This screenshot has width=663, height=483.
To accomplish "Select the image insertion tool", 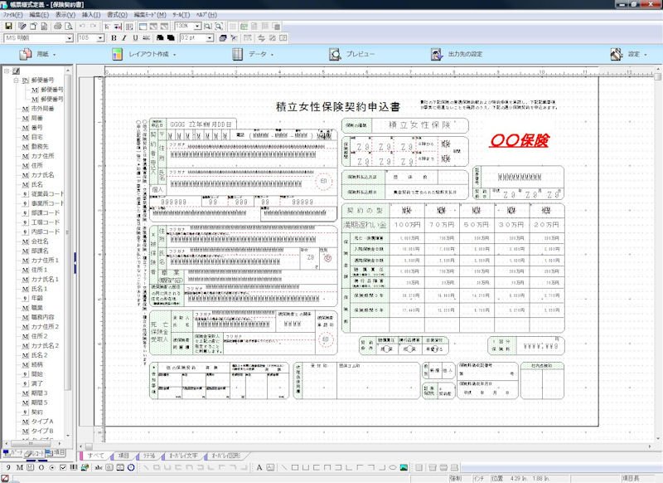I will tap(404, 467).
